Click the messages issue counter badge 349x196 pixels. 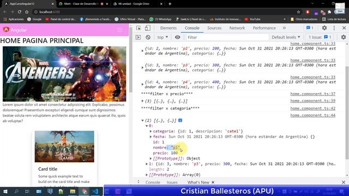click(310, 28)
